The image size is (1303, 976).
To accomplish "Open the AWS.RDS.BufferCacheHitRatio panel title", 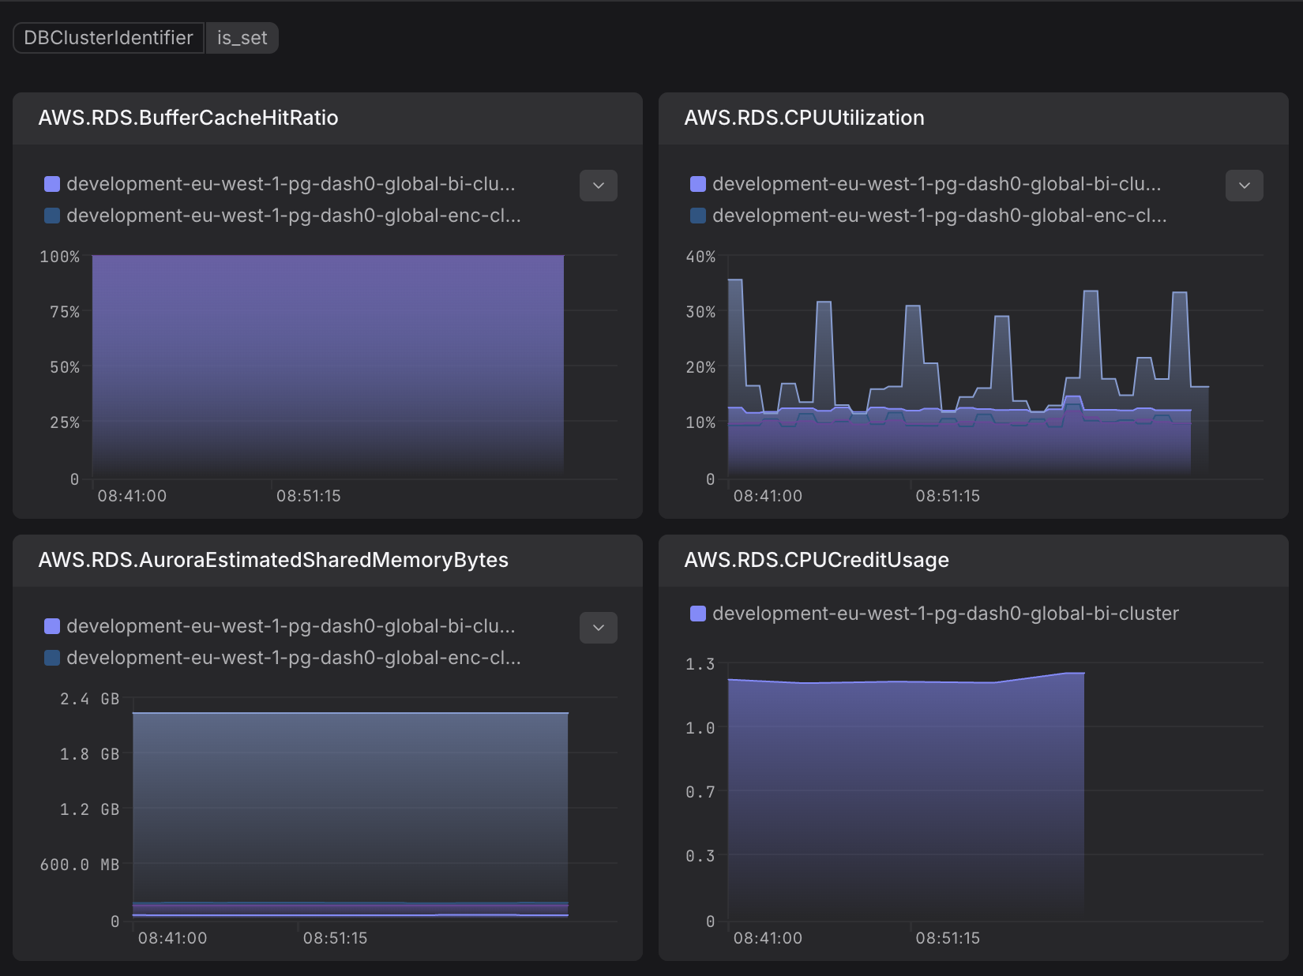I will (x=188, y=118).
